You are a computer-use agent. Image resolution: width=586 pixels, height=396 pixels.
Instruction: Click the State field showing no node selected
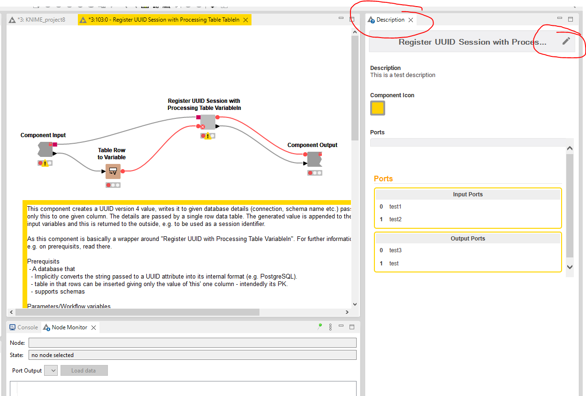[192, 355]
